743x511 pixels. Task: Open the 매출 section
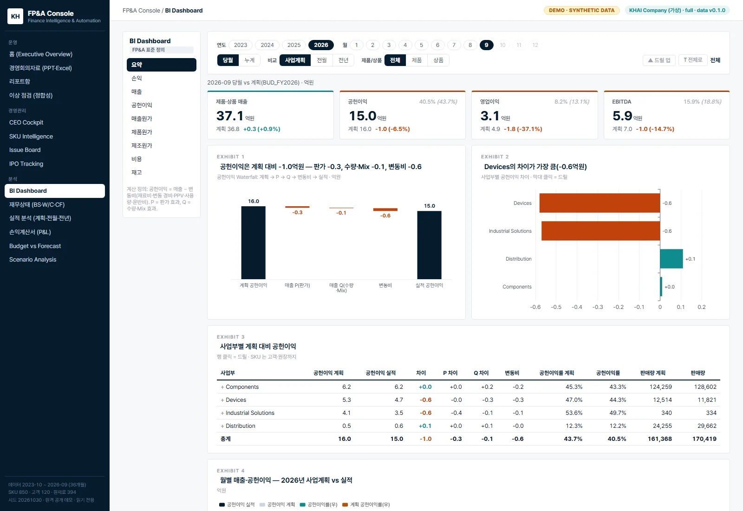[x=162, y=92]
